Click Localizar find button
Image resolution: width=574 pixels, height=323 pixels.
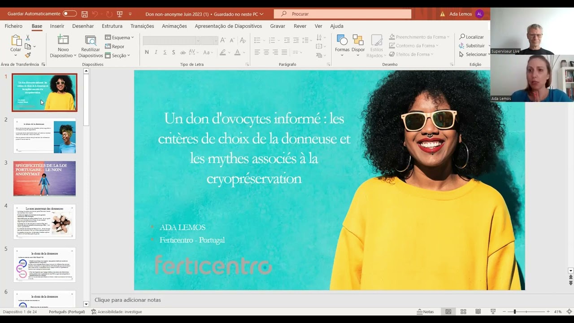pyautogui.click(x=471, y=37)
